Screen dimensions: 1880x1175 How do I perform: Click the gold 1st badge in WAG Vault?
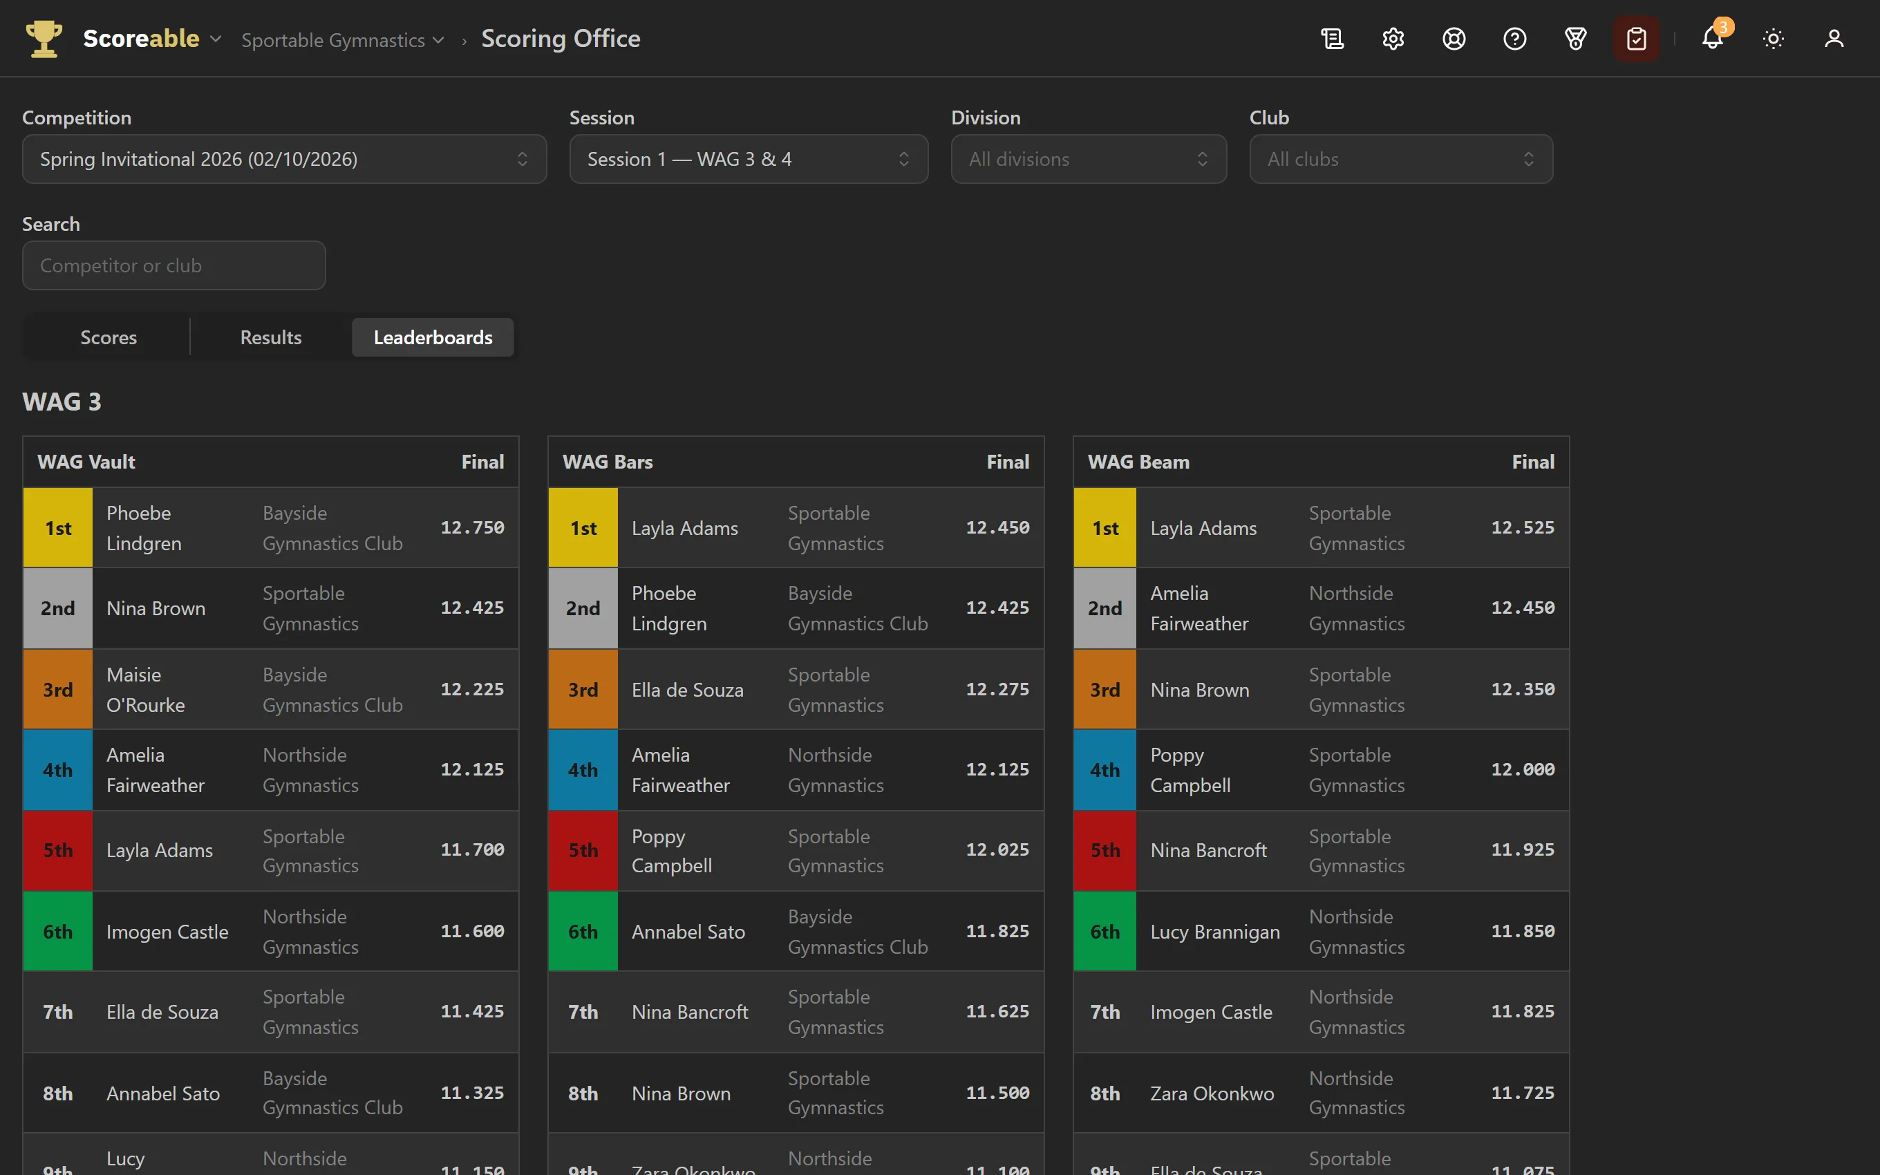[57, 527]
